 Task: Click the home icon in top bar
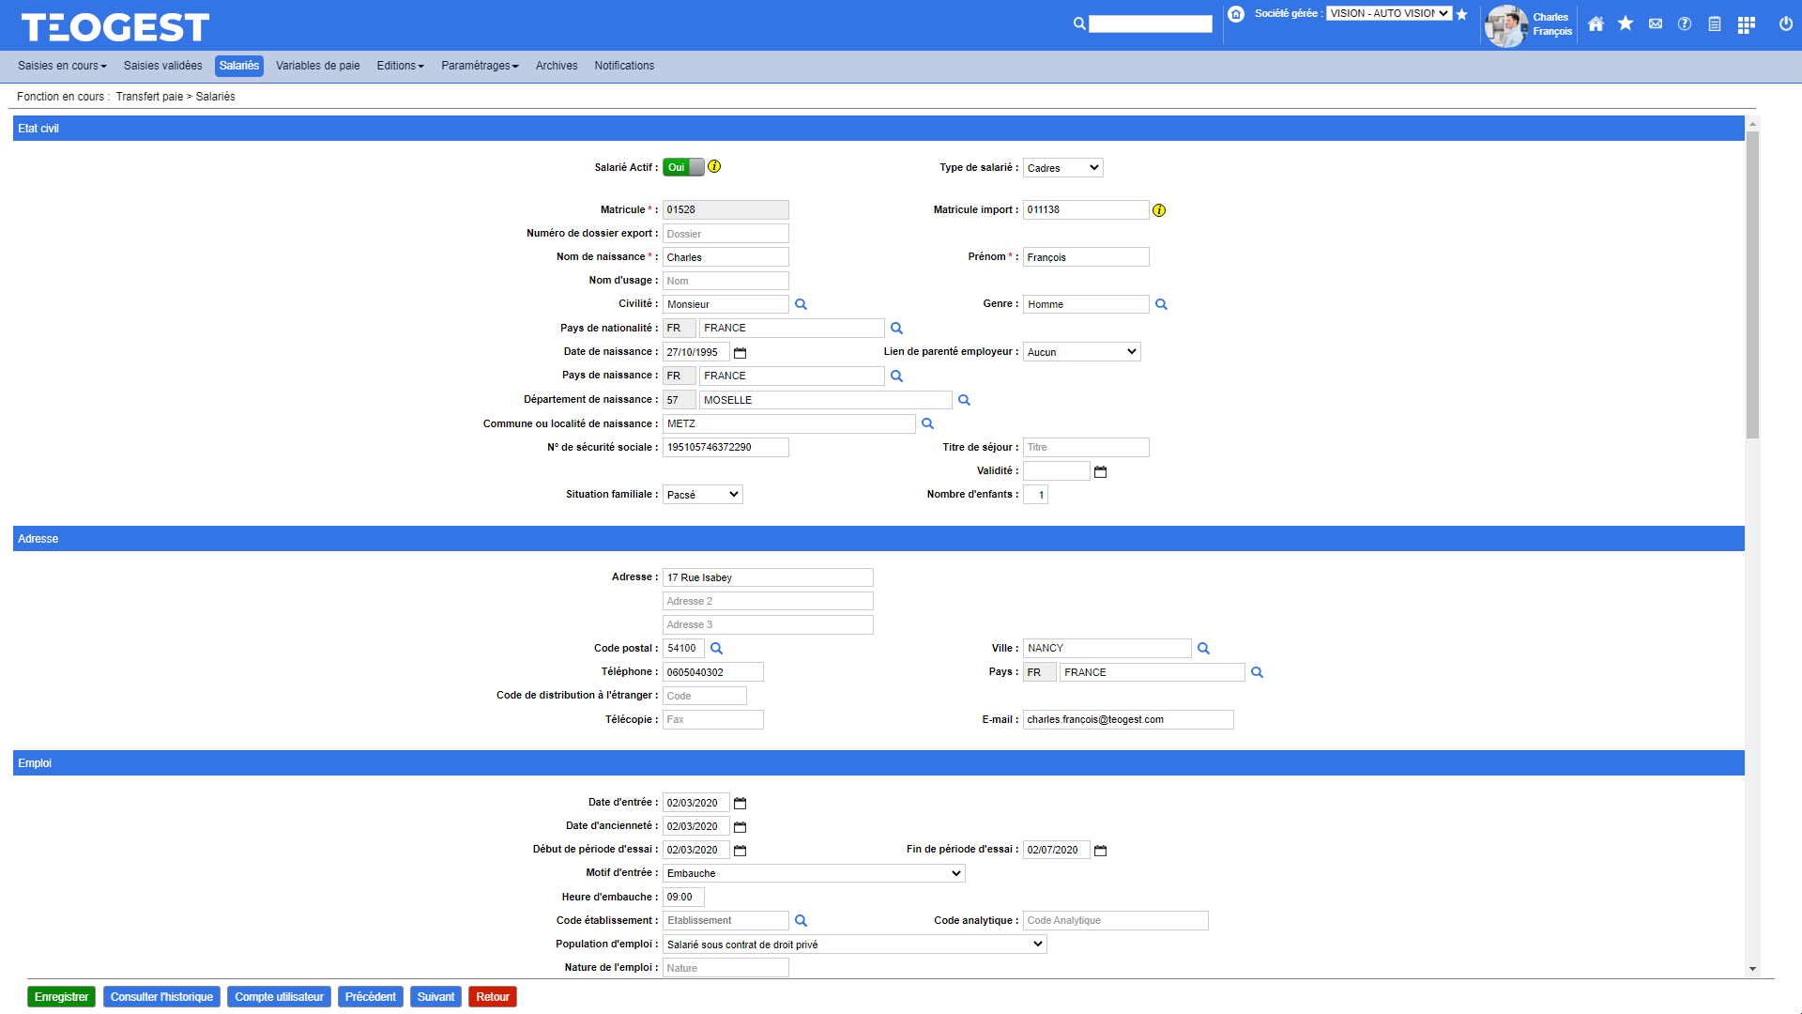click(1596, 24)
